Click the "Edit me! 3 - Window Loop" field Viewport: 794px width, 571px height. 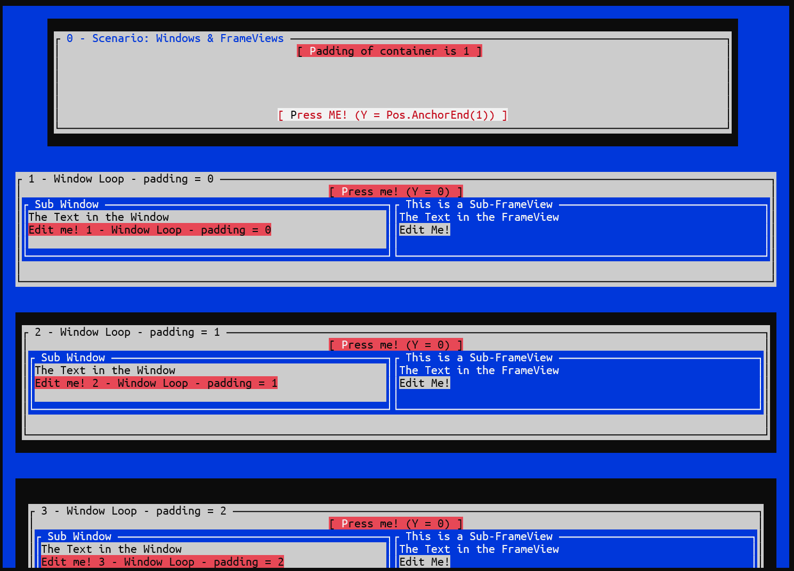point(162,561)
